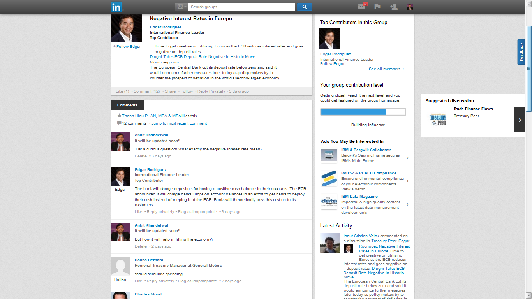Like Halina Bernard's comment
The image size is (532, 299).
(138, 281)
